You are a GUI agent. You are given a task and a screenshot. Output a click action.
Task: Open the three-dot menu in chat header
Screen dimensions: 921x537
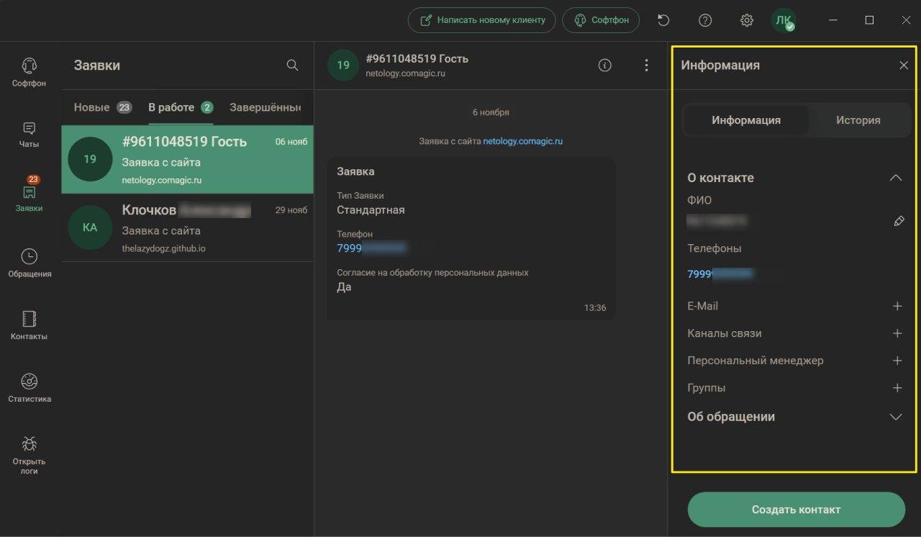[646, 66]
